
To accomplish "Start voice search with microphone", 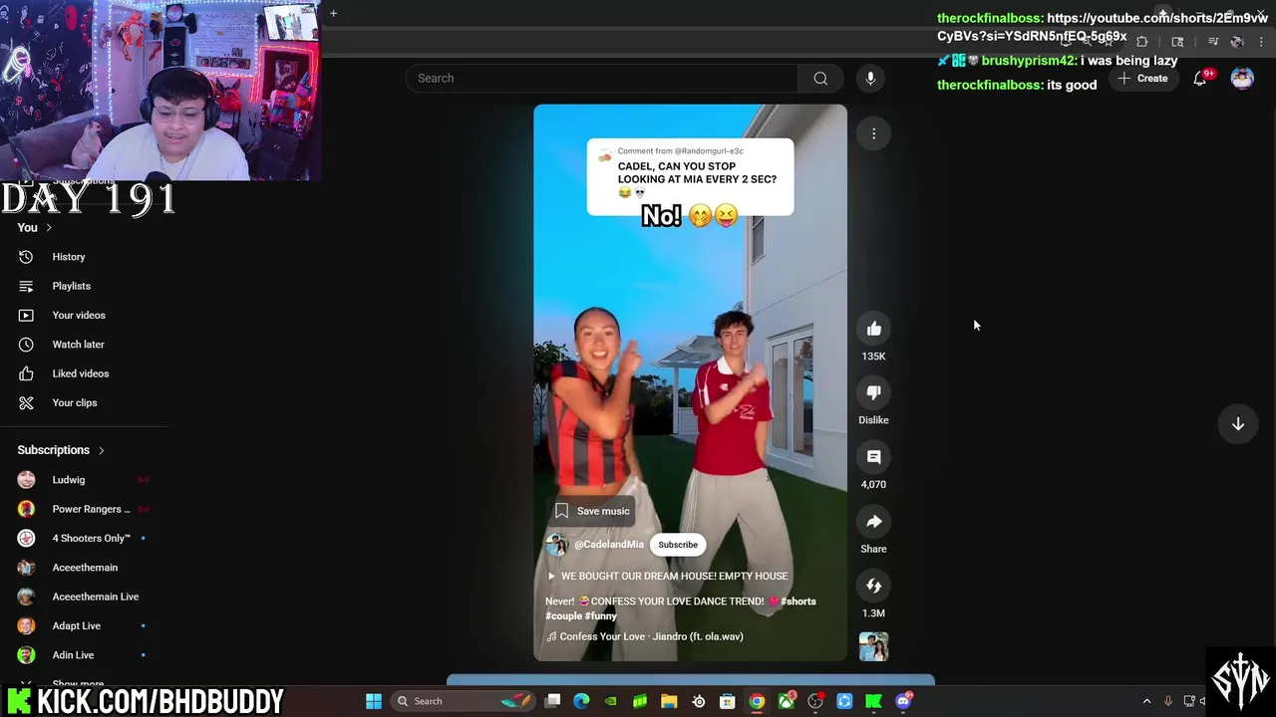I will [870, 79].
